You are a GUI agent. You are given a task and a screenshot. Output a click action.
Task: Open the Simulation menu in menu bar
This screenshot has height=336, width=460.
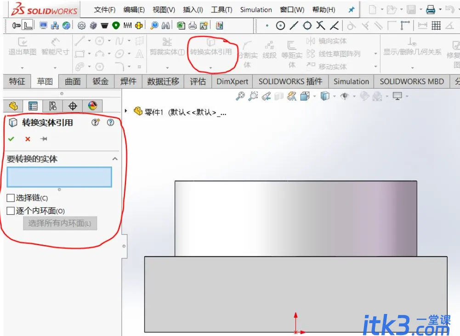[256, 10]
